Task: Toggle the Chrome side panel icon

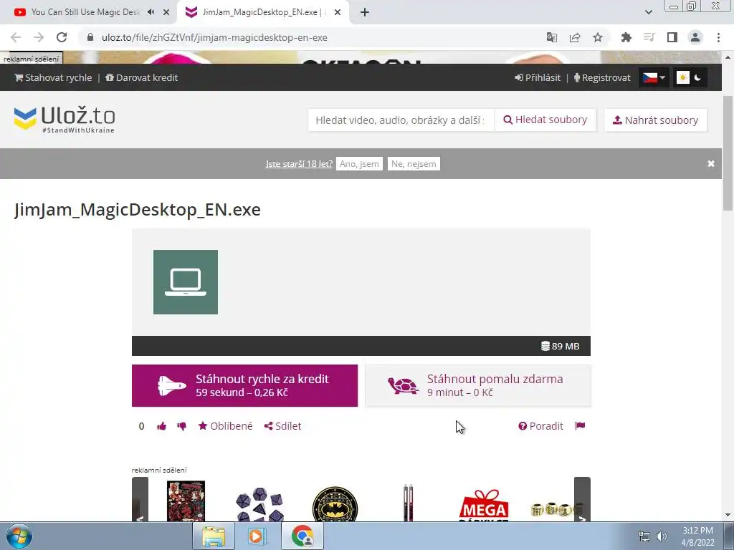Action: click(672, 37)
